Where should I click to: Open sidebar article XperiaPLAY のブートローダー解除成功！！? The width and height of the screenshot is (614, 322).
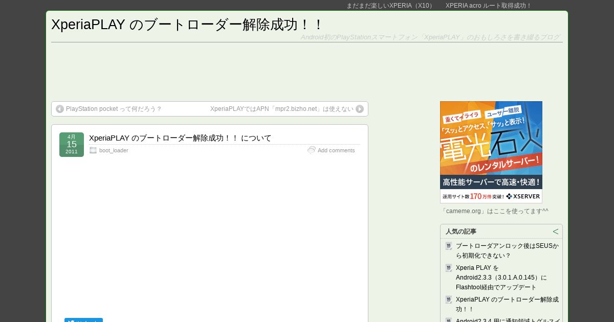point(507,304)
